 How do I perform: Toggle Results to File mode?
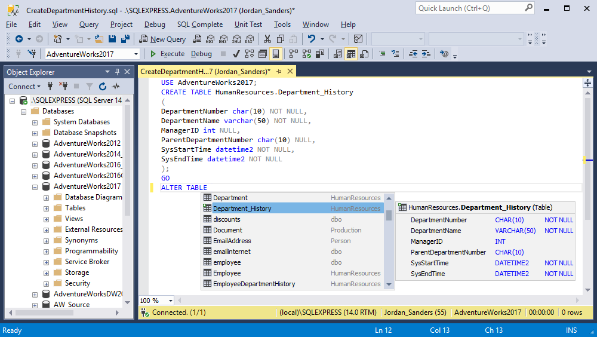(364, 54)
